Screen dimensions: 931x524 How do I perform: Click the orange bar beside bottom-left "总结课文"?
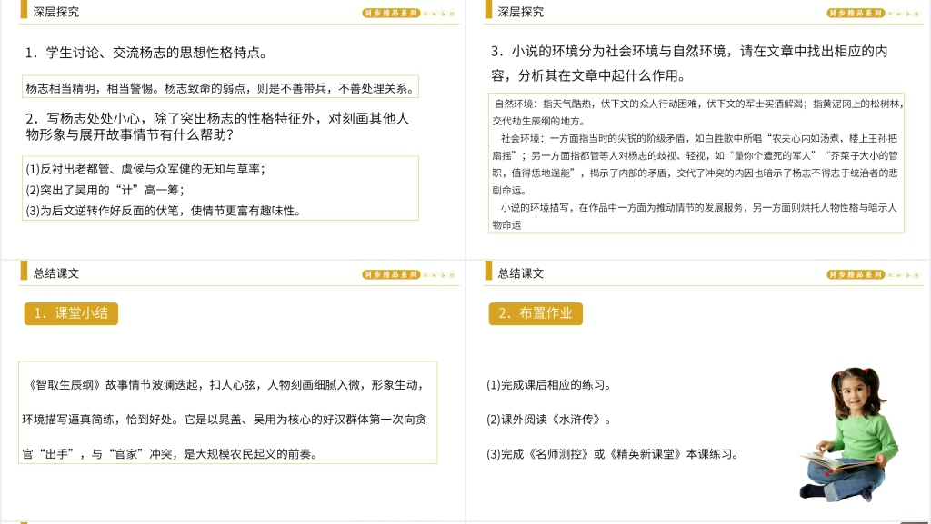(24, 272)
